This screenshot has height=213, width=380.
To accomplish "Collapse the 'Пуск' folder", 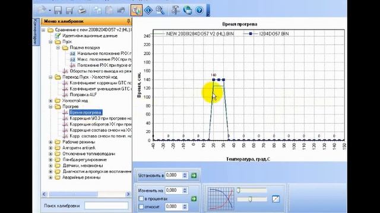I will (50, 42).
